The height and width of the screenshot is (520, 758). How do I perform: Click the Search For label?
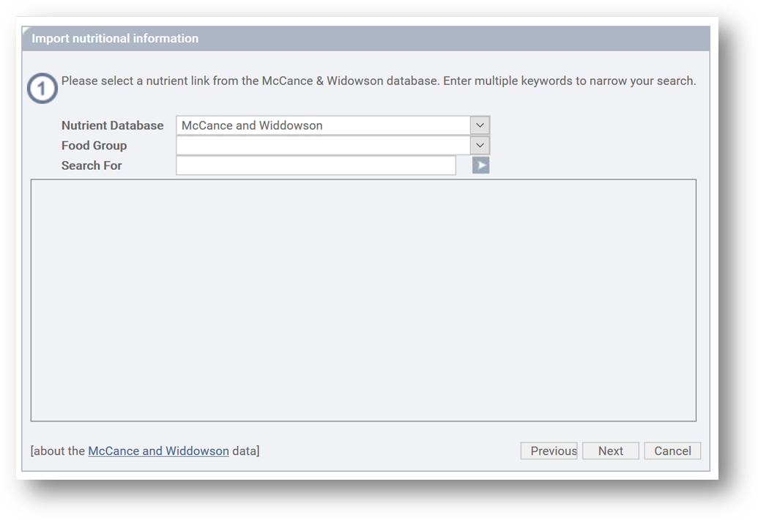(x=92, y=166)
